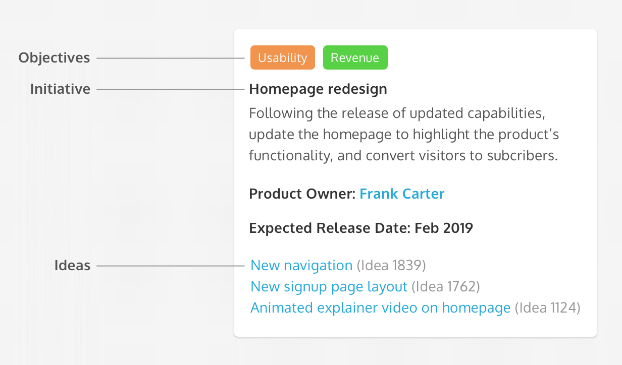Image resolution: width=622 pixels, height=365 pixels.
Task: Open the New signup page layout idea
Action: click(x=329, y=287)
